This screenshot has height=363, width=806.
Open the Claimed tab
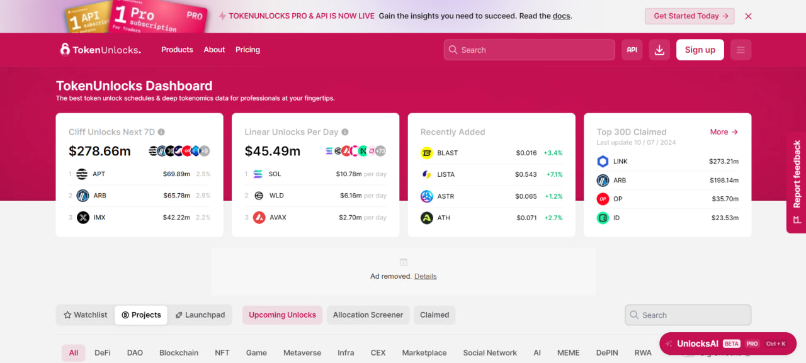click(x=434, y=315)
